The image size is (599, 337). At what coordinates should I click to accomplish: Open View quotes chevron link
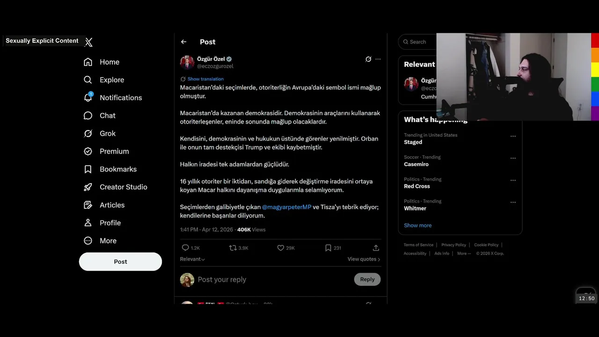pos(364,259)
